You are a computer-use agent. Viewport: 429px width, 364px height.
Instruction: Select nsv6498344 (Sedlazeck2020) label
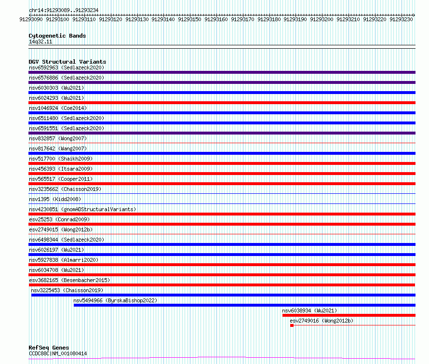(x=67, y=240)
